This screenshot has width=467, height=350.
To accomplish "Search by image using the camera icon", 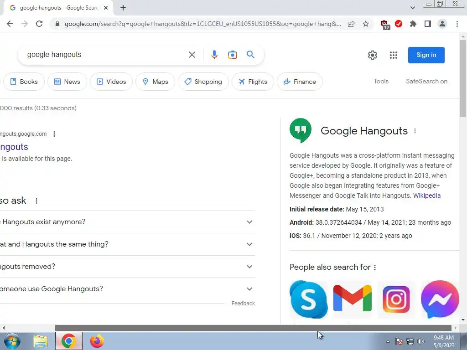I will pos(233,55).
